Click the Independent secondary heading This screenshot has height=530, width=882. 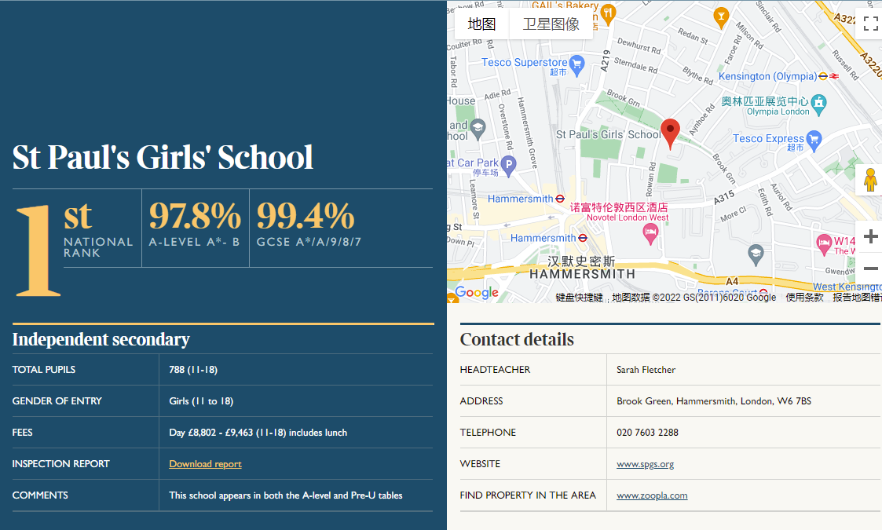tap(101, 339)
